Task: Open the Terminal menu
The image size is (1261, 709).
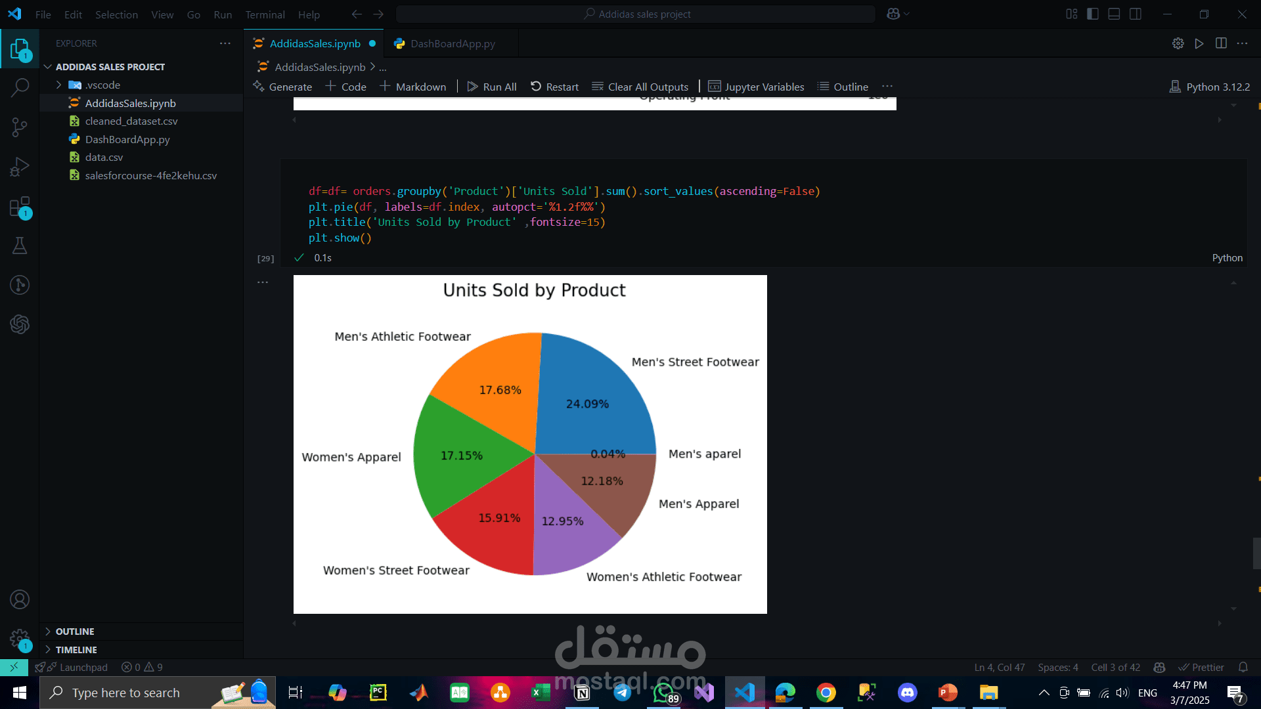Action: pyautogui.click(x=265, y=14)
